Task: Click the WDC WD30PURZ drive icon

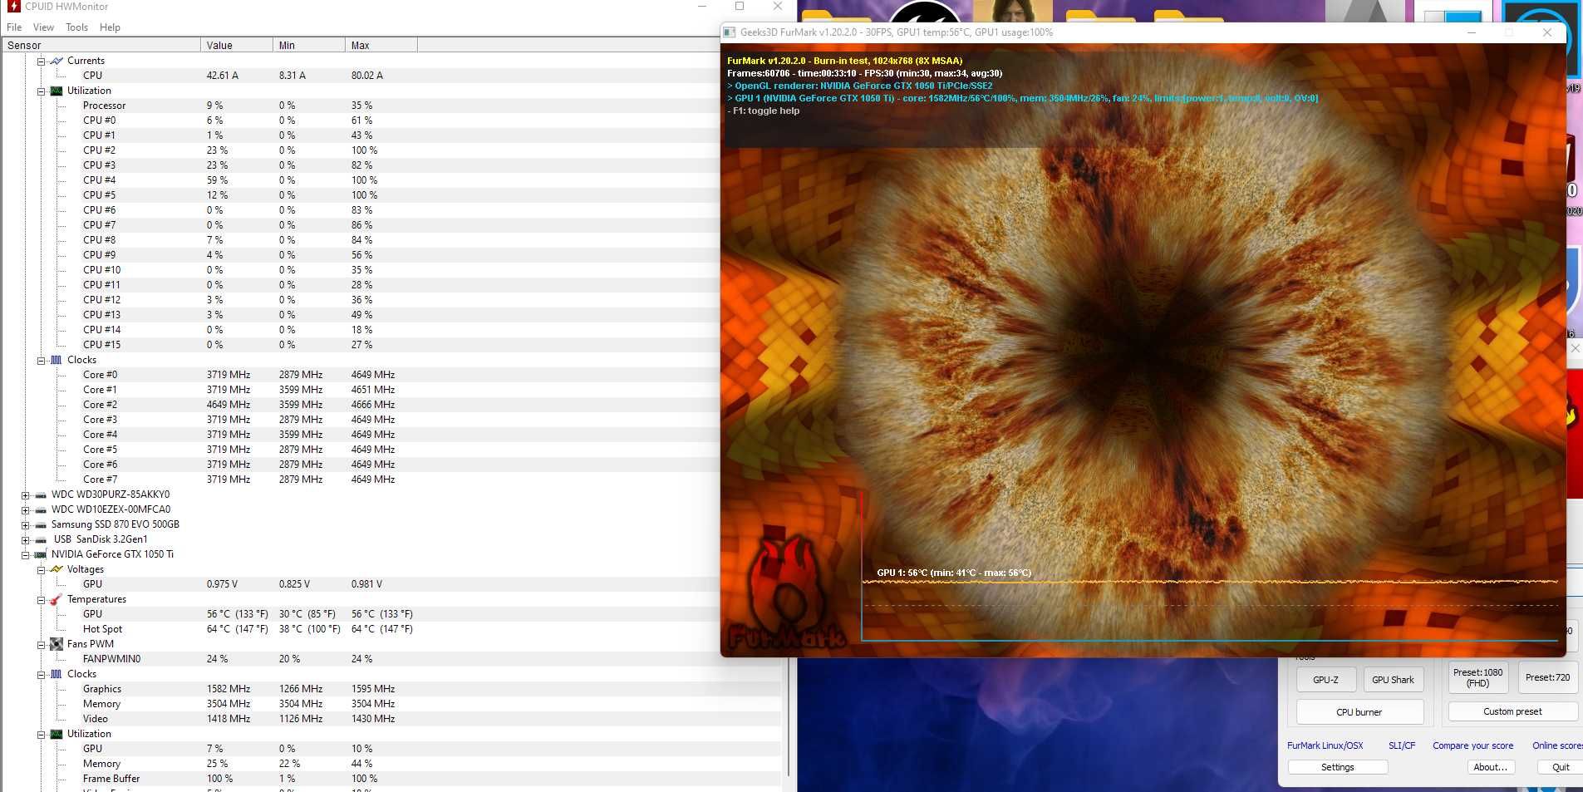Action: [41, 494]
